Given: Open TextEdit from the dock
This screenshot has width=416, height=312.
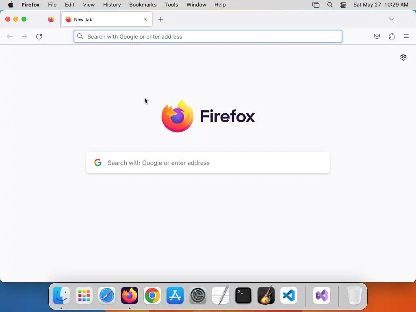Looking at the screenshot, I should click(x=221, y=295).
